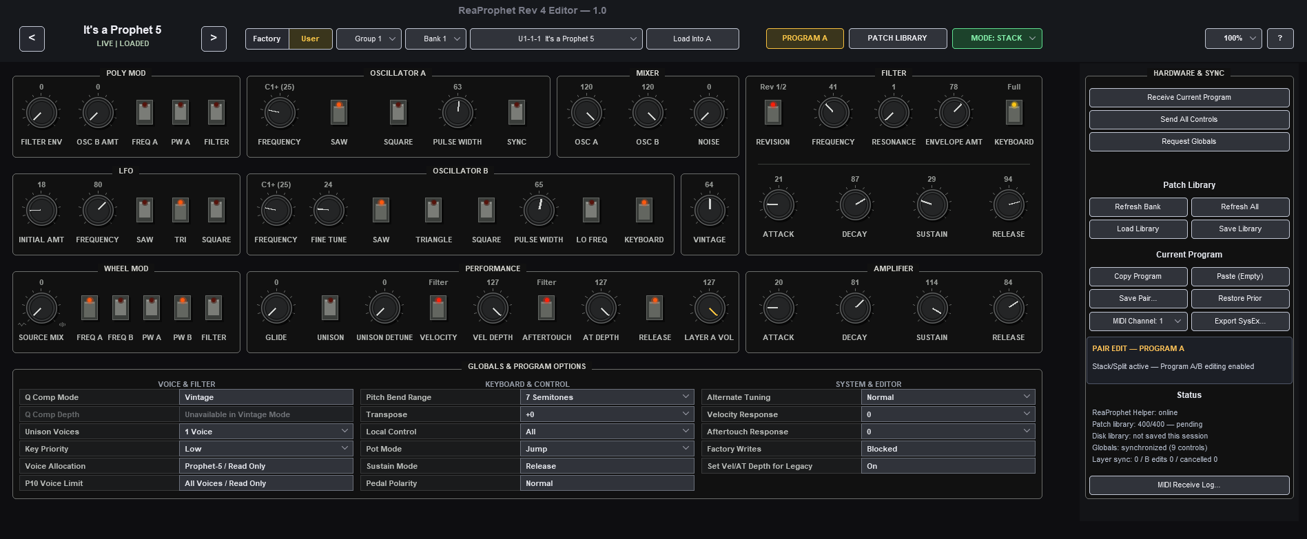Adjust the Poly Mod OSC B AMT knob
Viewport: 1307px width, 539px height.
click(98, 113)
